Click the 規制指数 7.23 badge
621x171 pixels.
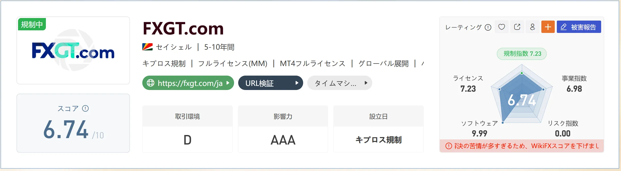[x=522, y=54]
